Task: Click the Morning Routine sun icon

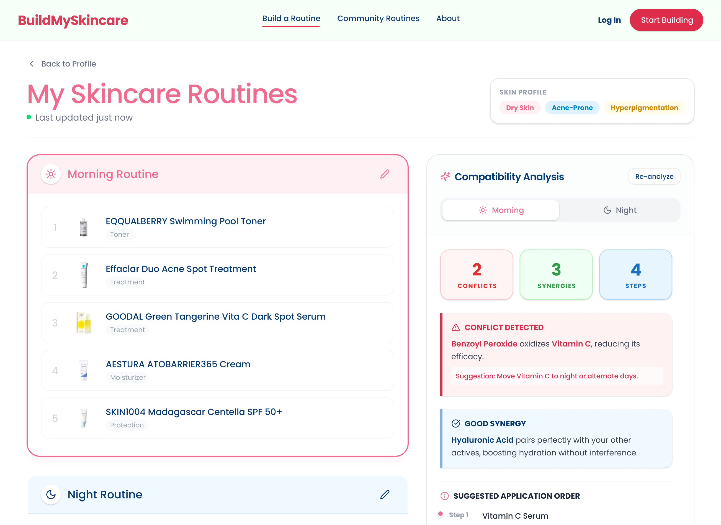Action: [51, 174]
